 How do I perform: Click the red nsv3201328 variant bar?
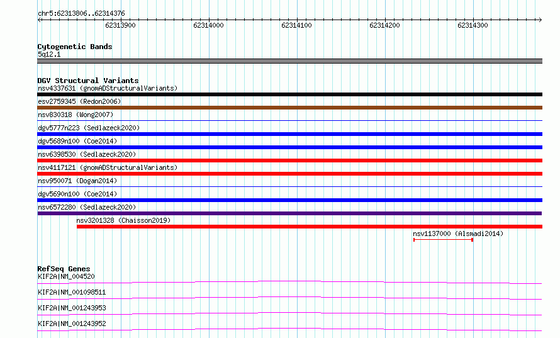click(310, 227)
